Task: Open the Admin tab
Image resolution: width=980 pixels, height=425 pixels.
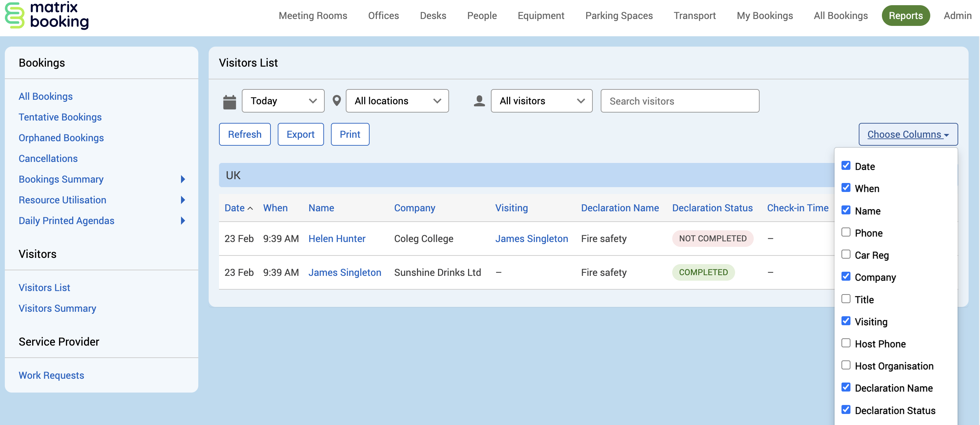Action: point(957,16)
